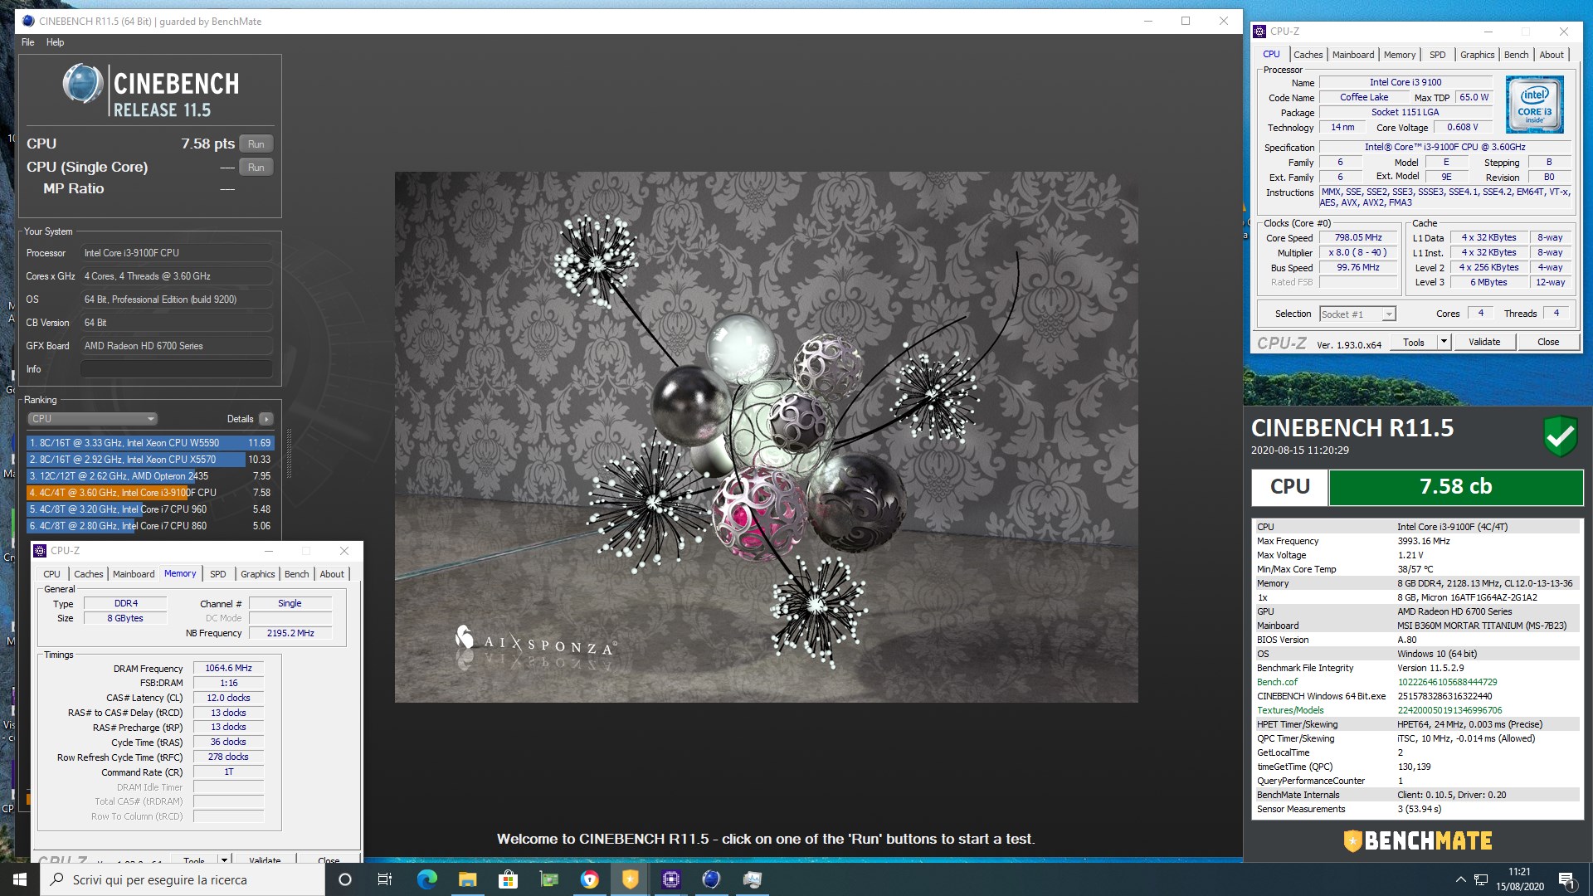Screen dimensions: 1593x896
Task: Click the Ranking Details arrow button
Action: click(x=265, y=419)
